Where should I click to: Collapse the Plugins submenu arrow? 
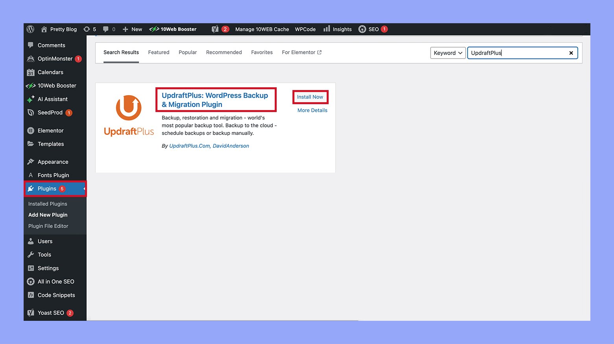tap(84, 189)
